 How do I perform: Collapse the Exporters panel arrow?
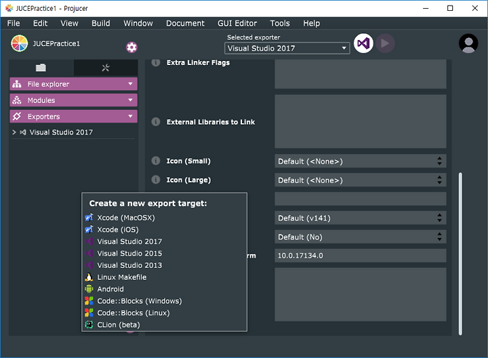[x=130, y=116]
